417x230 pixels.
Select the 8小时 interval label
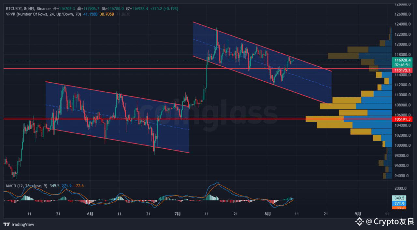point(30,9)
